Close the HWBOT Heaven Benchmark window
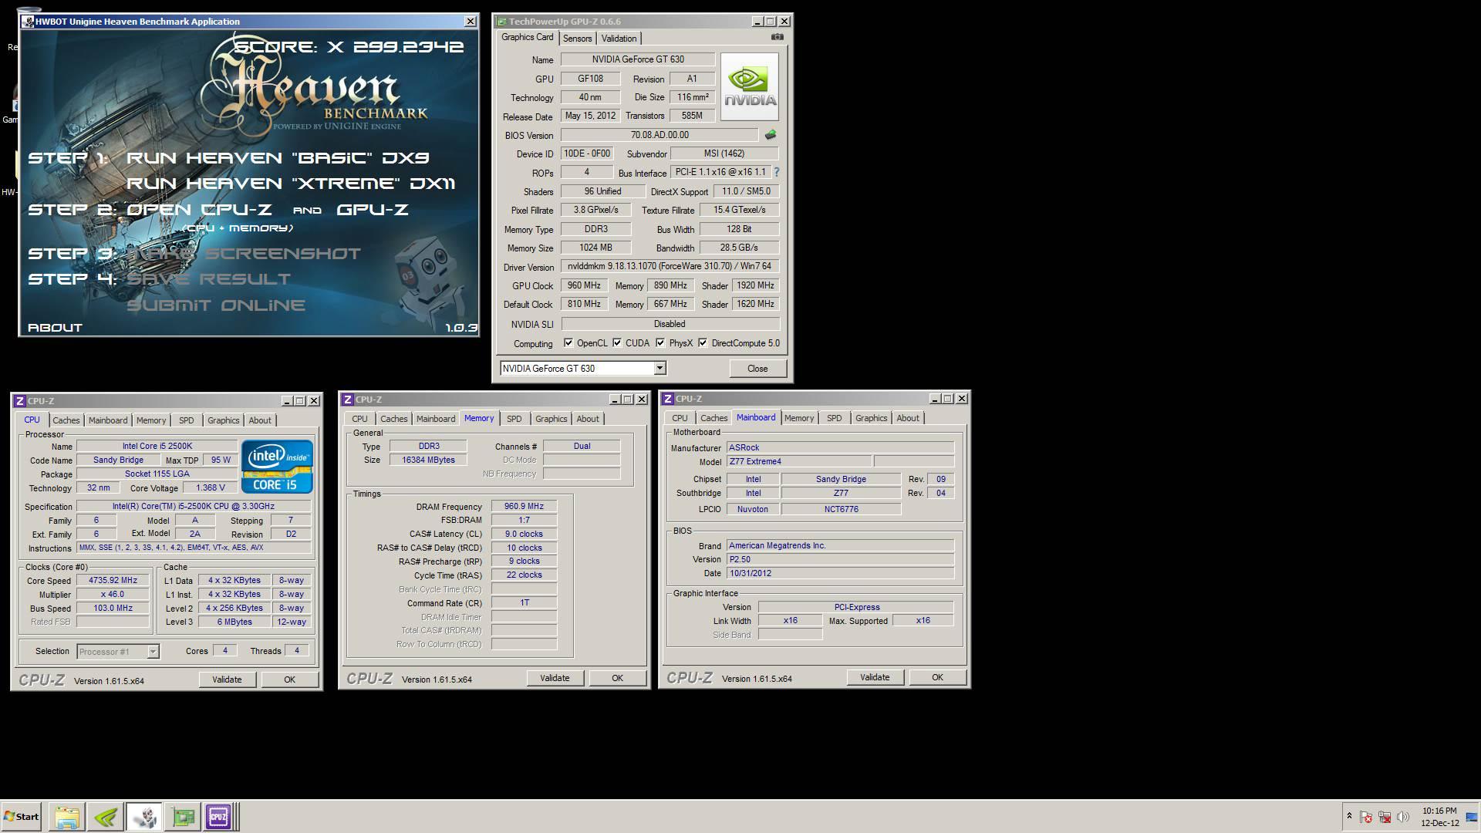Viewport: 1481px width, 833px height. coord(470,21)
